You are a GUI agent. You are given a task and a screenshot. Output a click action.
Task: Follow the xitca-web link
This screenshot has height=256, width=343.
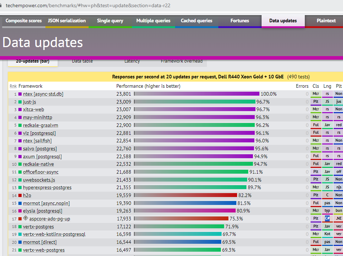tap(34, 110)
